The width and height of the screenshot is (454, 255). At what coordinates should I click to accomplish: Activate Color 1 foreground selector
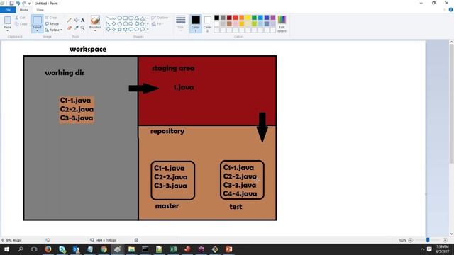click(x=196, y=23)
